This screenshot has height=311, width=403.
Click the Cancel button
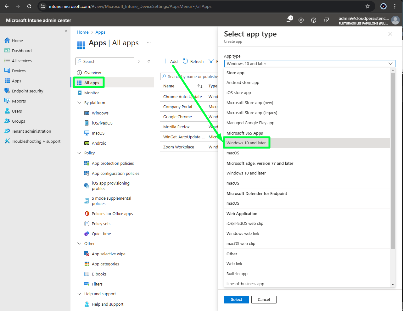(x=264, y=300)
